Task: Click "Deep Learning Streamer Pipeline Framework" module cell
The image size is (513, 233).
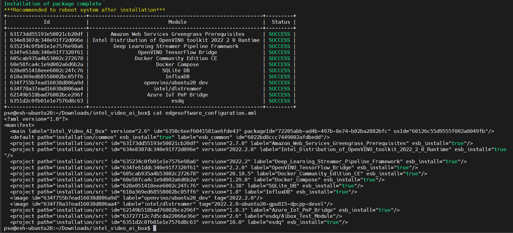Action: coord(176,46)
